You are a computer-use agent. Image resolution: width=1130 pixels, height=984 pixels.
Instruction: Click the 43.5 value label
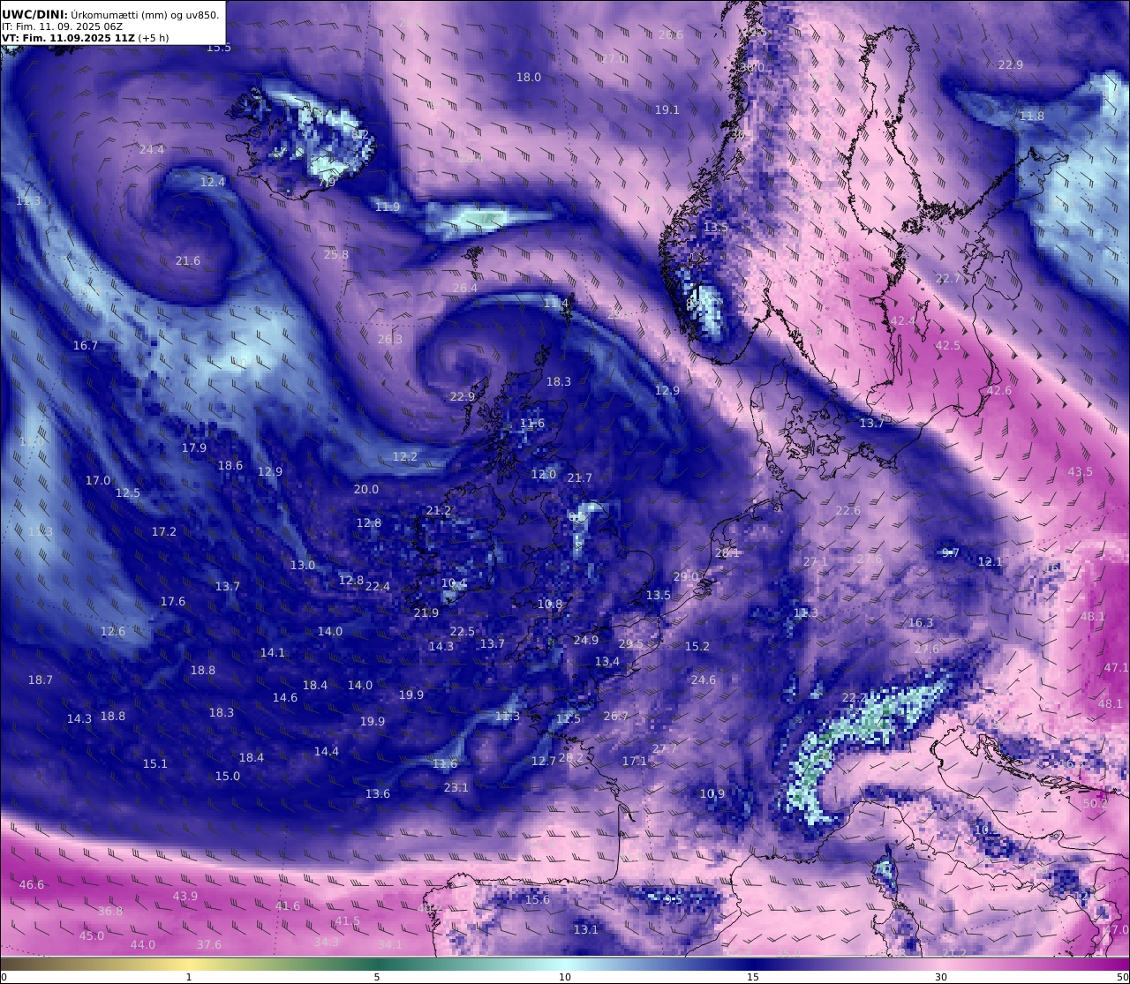click(1081, 471)
